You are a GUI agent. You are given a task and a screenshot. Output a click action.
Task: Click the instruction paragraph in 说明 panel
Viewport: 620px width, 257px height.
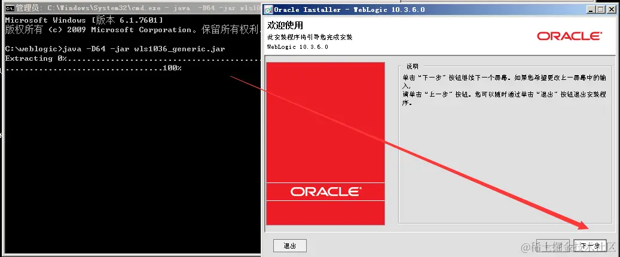click(x=504, y=91)
